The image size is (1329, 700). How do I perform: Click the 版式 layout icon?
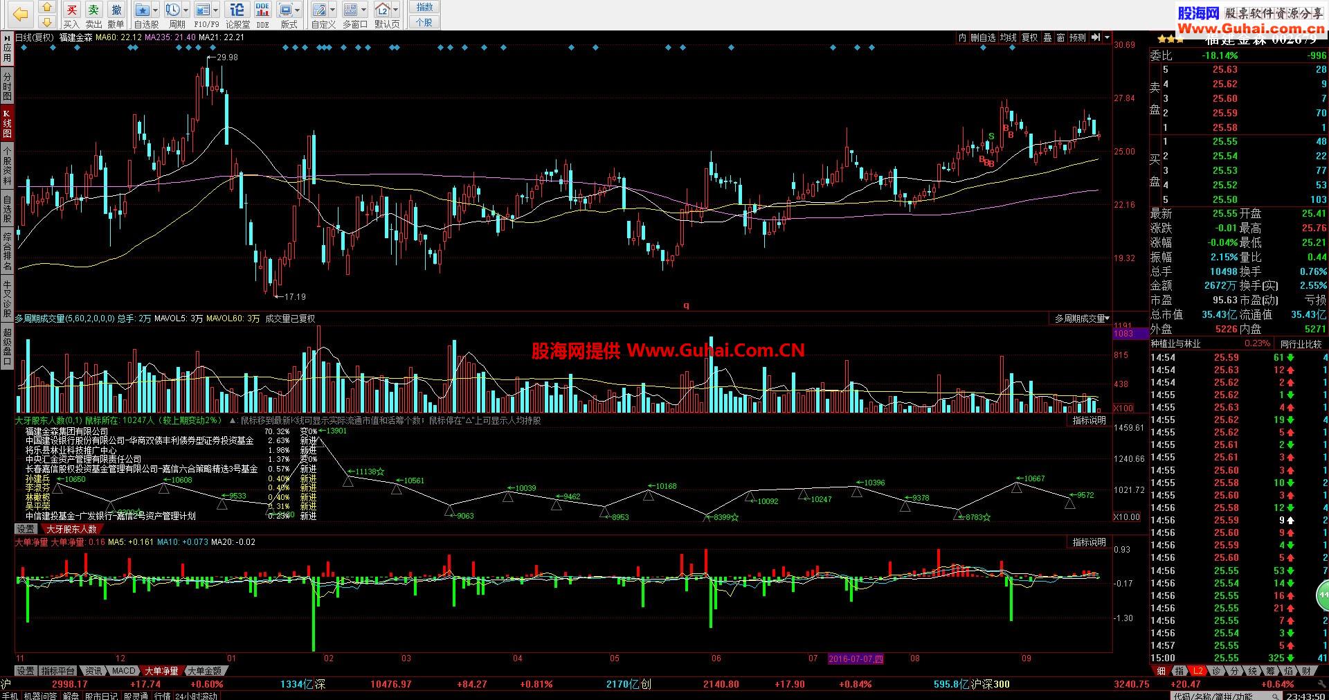tap(284, 10)
